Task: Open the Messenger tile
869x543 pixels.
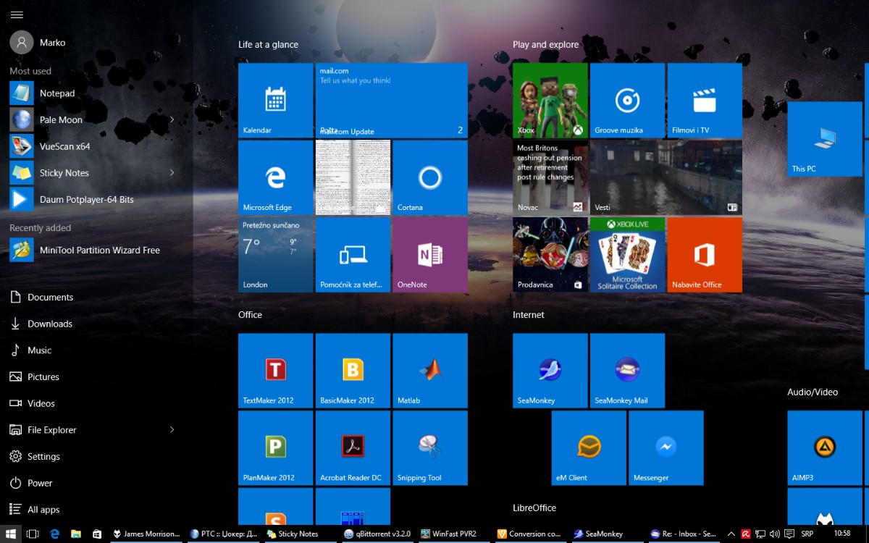Action: point(666,448)
